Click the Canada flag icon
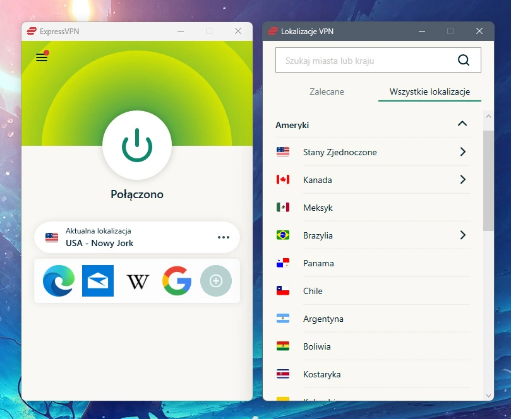511x419 pixels. (283, 179)
